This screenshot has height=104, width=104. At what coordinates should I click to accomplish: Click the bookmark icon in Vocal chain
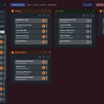[48, 16]
